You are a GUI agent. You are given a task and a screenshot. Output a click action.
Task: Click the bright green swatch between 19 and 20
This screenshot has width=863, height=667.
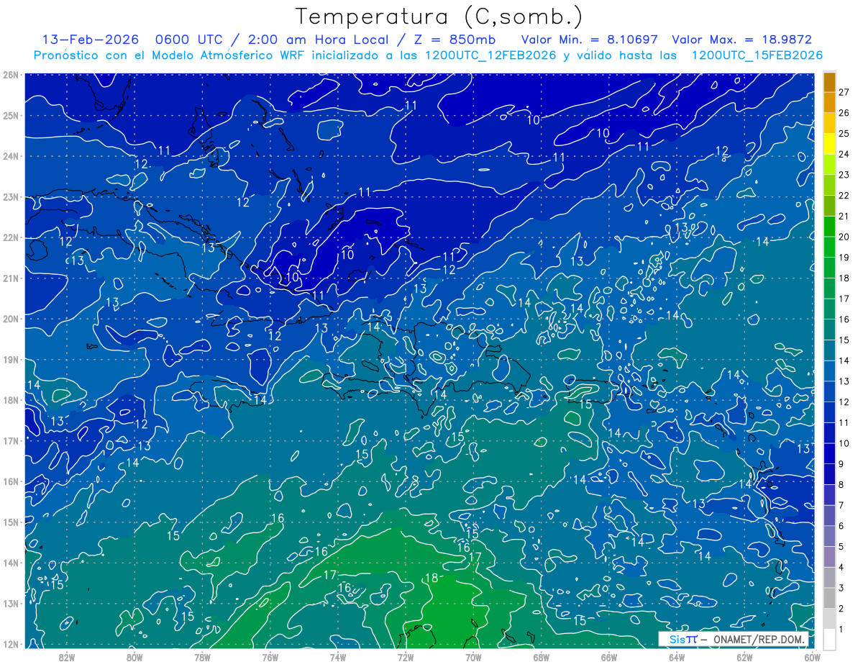[x=829, y=248]
